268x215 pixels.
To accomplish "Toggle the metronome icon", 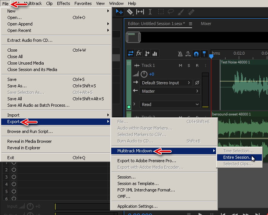I will point(180,54).
